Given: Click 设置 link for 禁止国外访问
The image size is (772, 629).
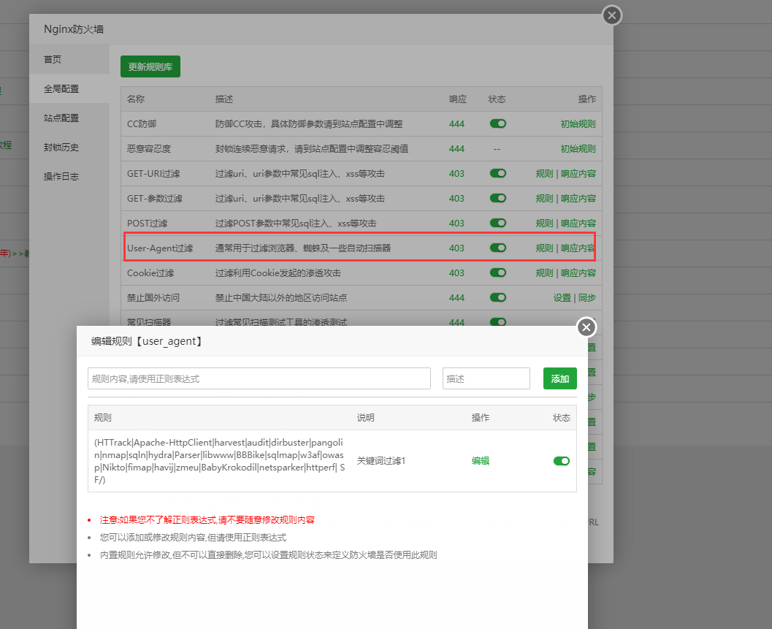Looking at the screenshot, I should tap(562, 297).
